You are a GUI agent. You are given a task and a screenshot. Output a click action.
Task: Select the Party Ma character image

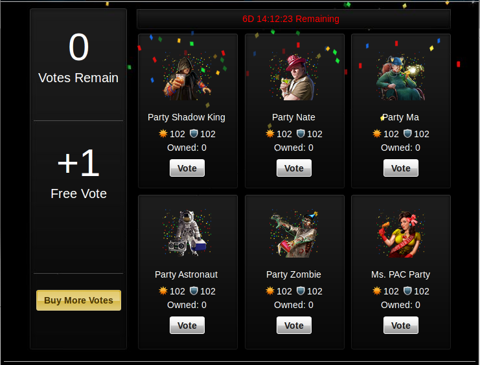tap(401, 76)
